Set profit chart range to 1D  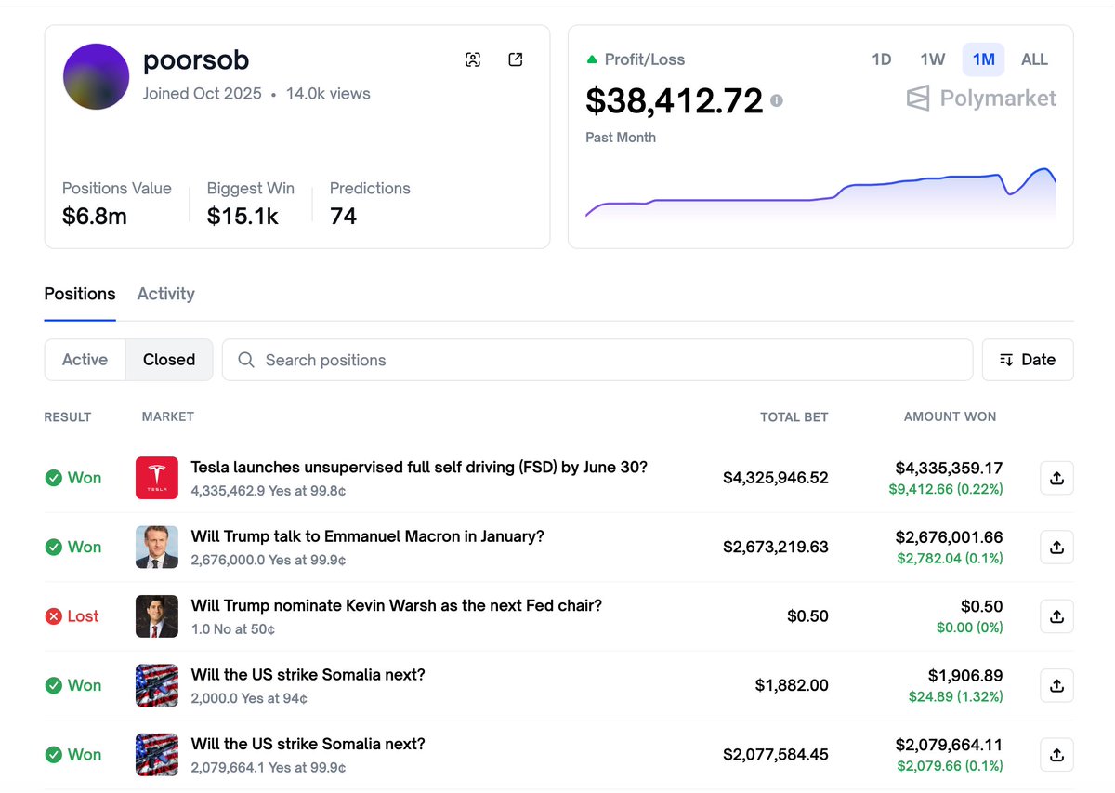(881, 59)
